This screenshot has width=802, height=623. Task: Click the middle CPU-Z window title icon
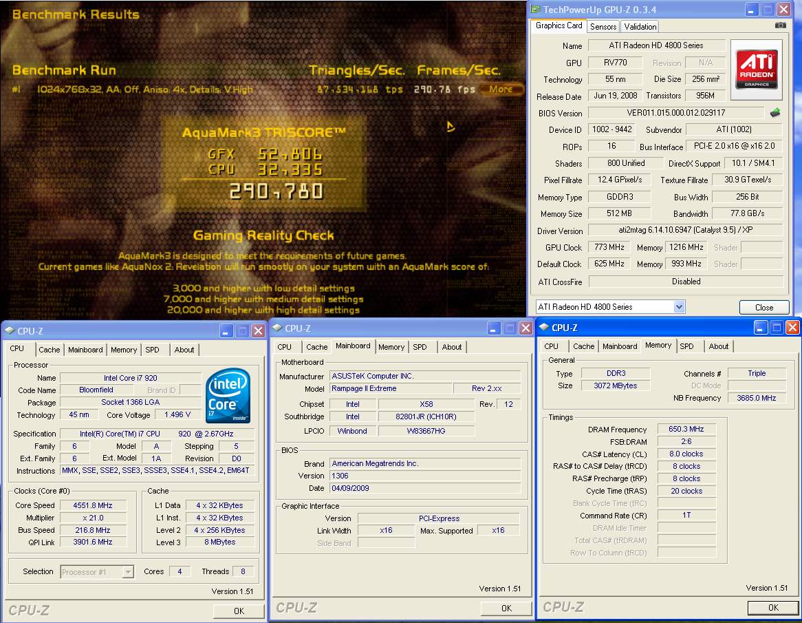point(277,328)
